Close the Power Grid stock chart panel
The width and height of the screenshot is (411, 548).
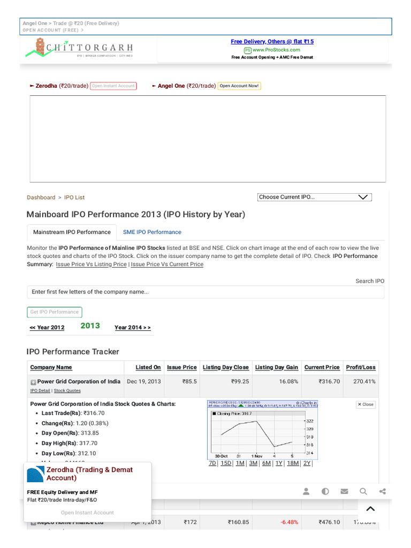366,405
